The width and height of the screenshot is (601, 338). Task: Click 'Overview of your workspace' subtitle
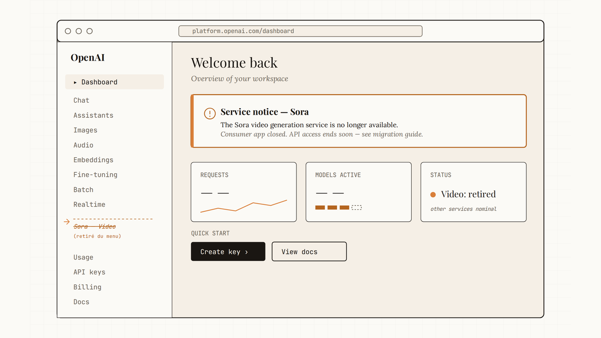point(239,79)
